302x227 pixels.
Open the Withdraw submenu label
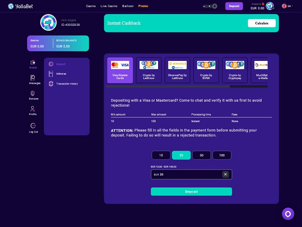(61, 74)
